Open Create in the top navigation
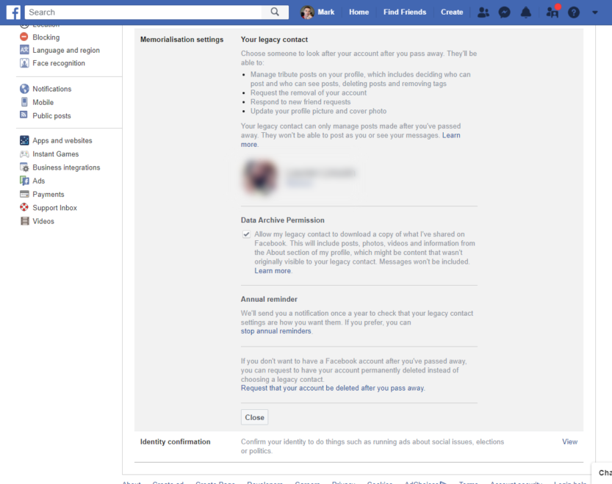 click(452, 12)
